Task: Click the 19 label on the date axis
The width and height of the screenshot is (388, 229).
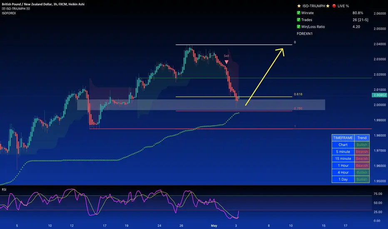Action: [x=127, y=226]
